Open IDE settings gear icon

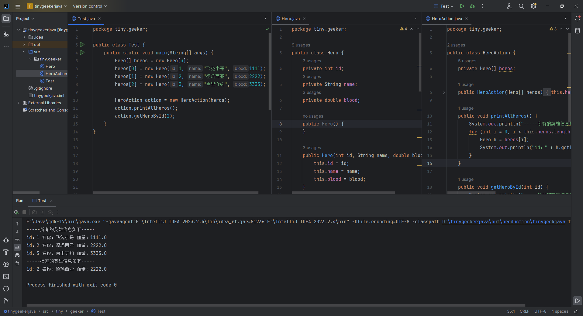click(533, 6)
